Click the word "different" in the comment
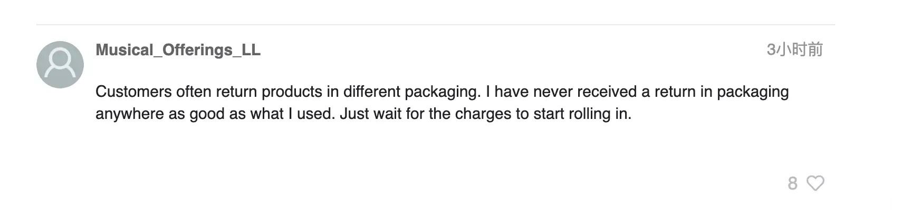The image size is (902, 221). tap(372, 92)
